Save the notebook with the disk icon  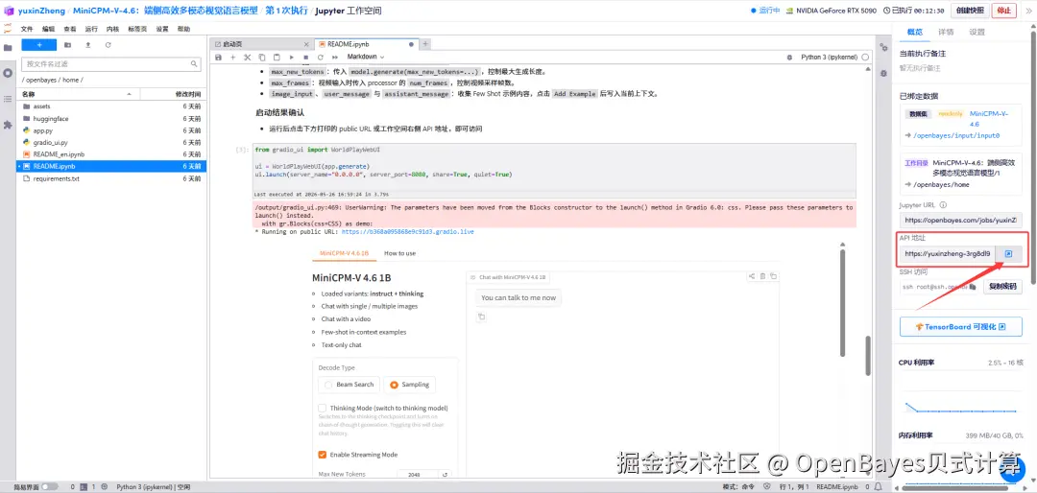point(219,58)
